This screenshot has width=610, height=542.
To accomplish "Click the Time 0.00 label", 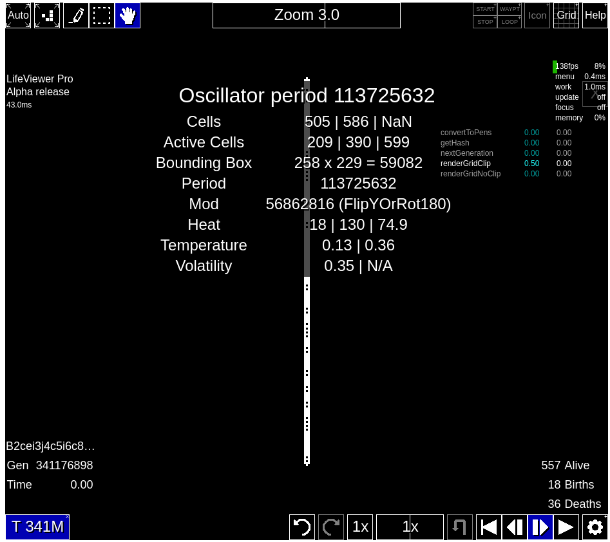I will click(50, 485).
